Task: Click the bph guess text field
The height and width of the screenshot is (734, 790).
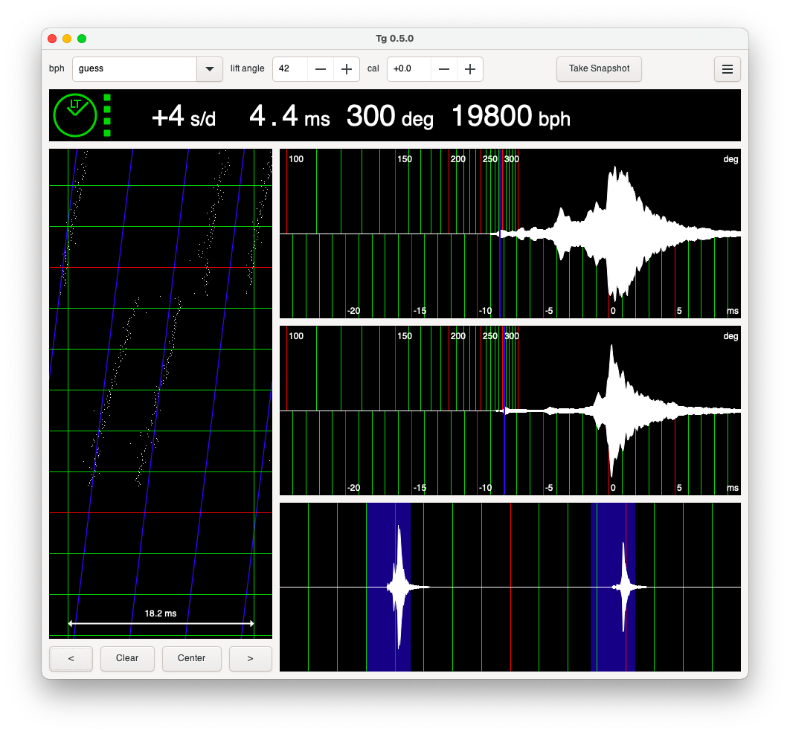Action: [x=134, y=69]
